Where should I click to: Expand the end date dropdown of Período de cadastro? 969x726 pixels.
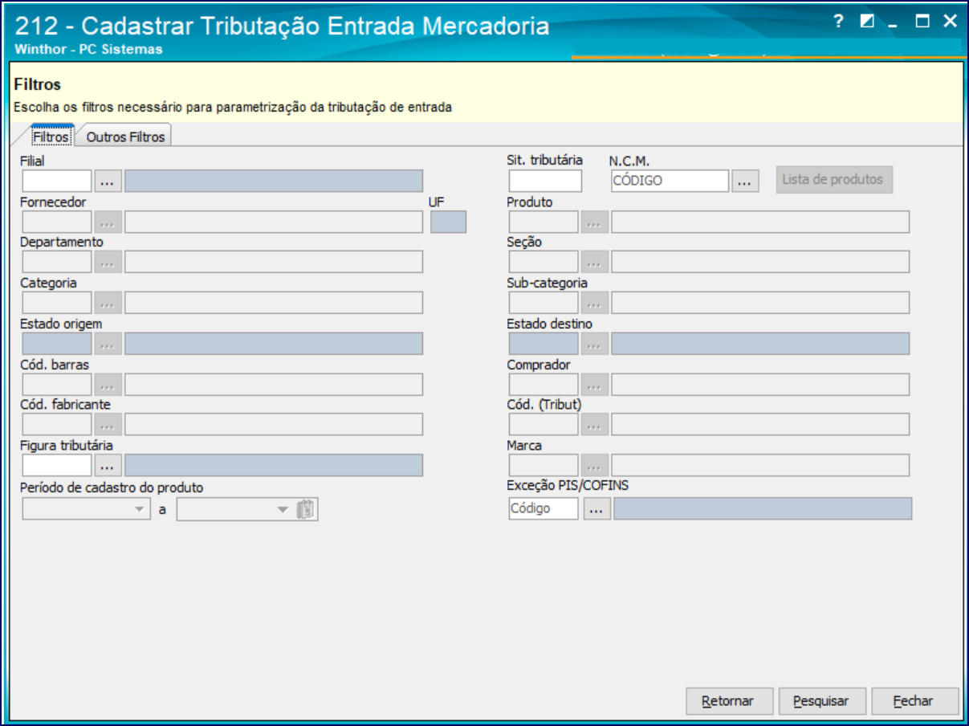coord(283,509)
